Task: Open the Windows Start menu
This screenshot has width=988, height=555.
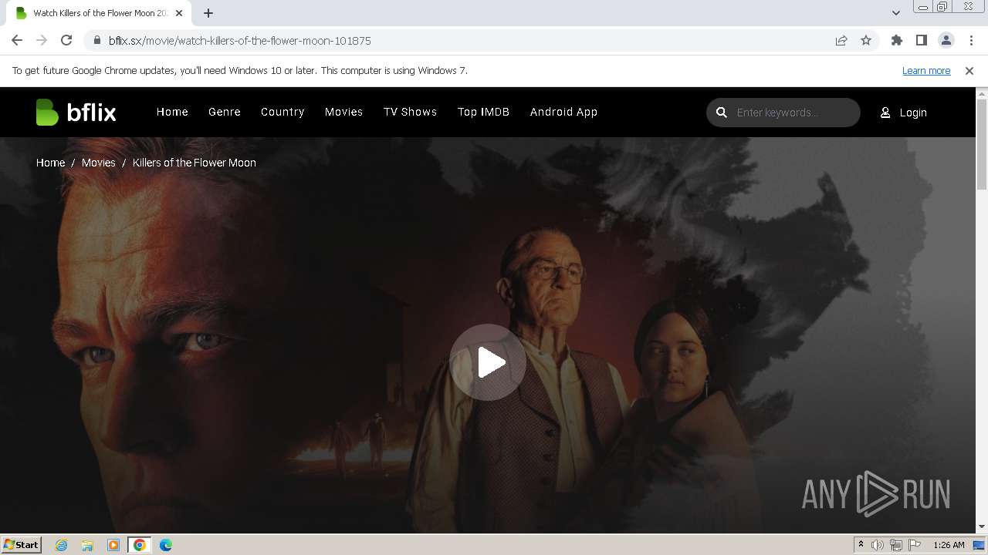Action: click(x=21, y=544)
